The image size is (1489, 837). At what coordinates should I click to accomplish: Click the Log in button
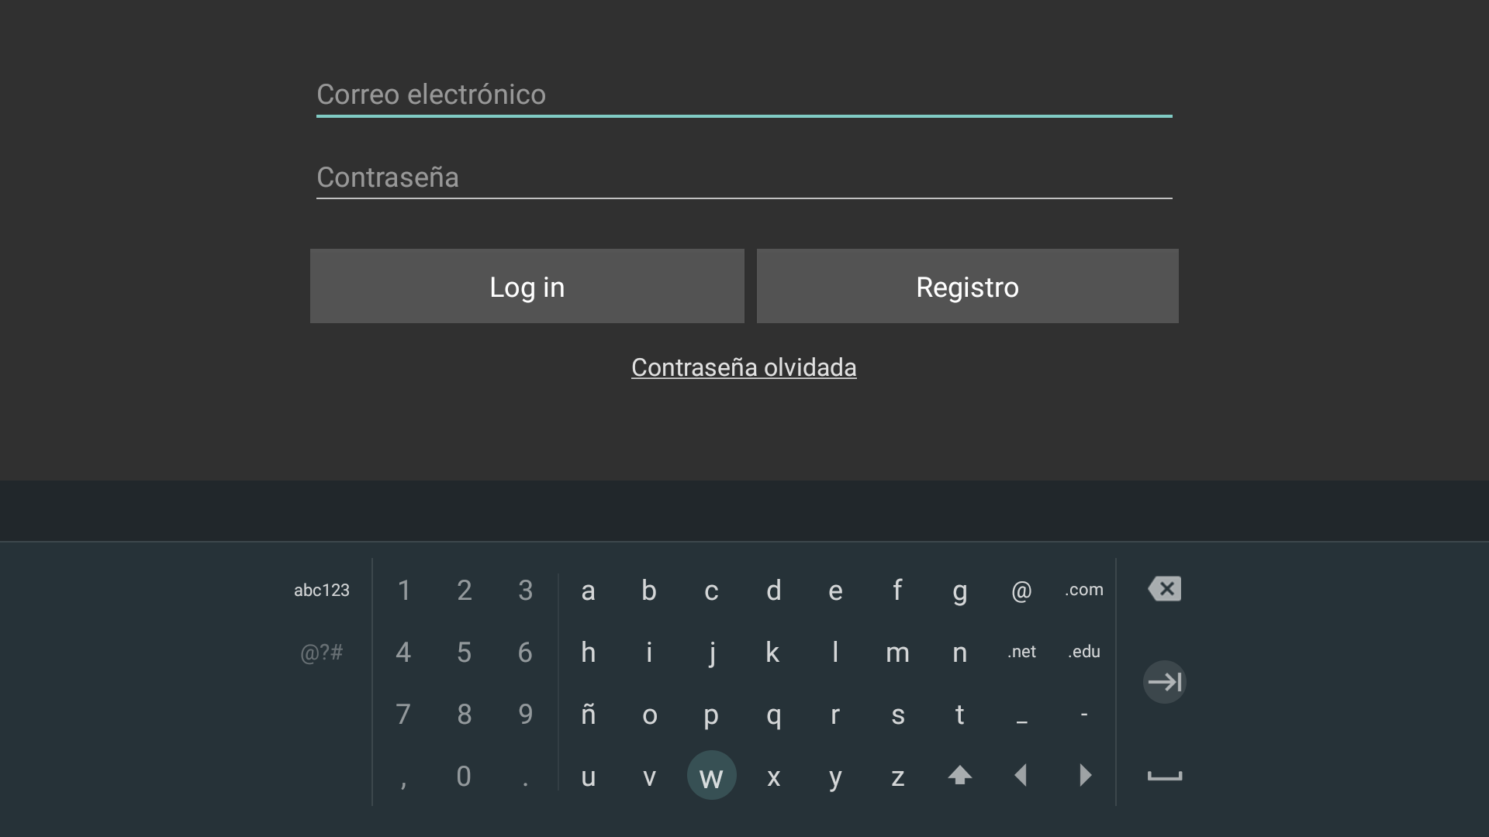[x=527, y=286]
